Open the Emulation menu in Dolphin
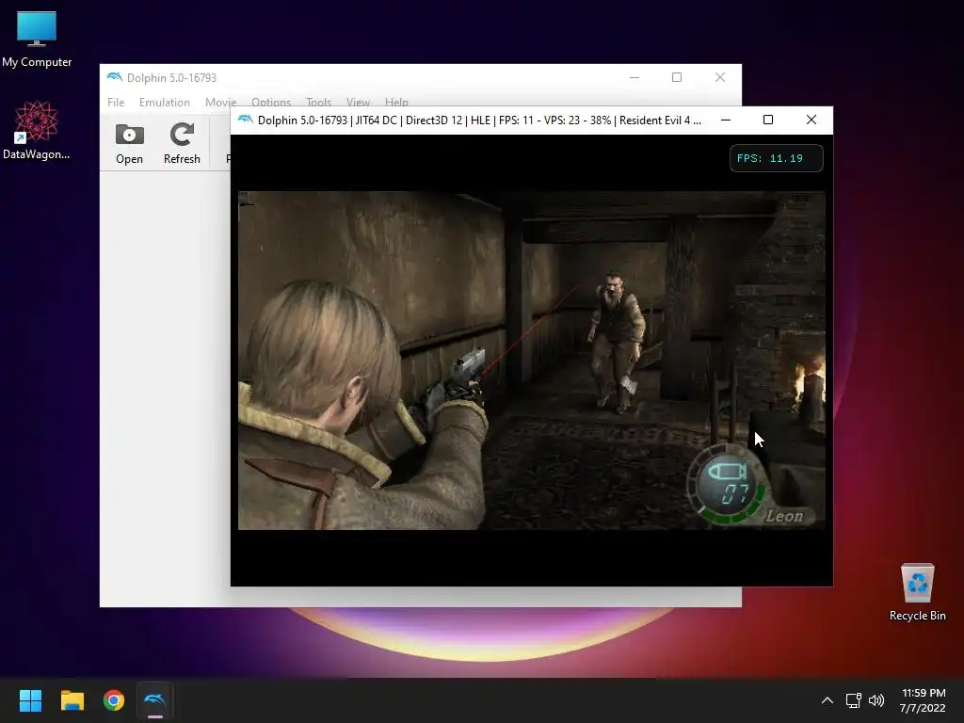This screenshot has width=964, height=723. coord(164,102)
